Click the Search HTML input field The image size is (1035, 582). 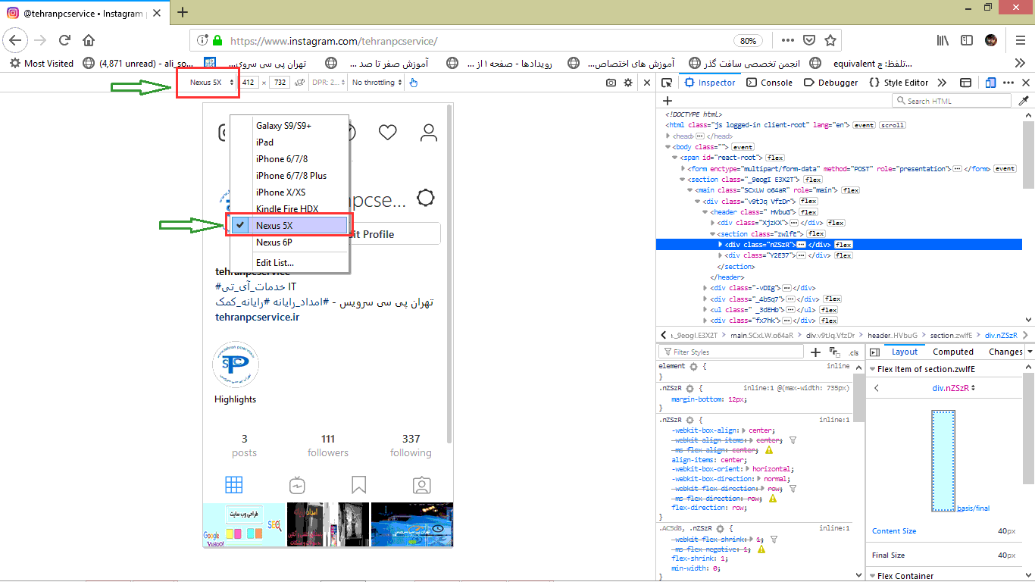tap(958, 101)
